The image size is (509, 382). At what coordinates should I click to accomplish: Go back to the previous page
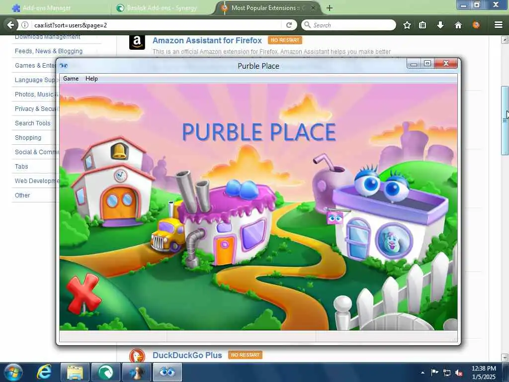click(10, 25)
